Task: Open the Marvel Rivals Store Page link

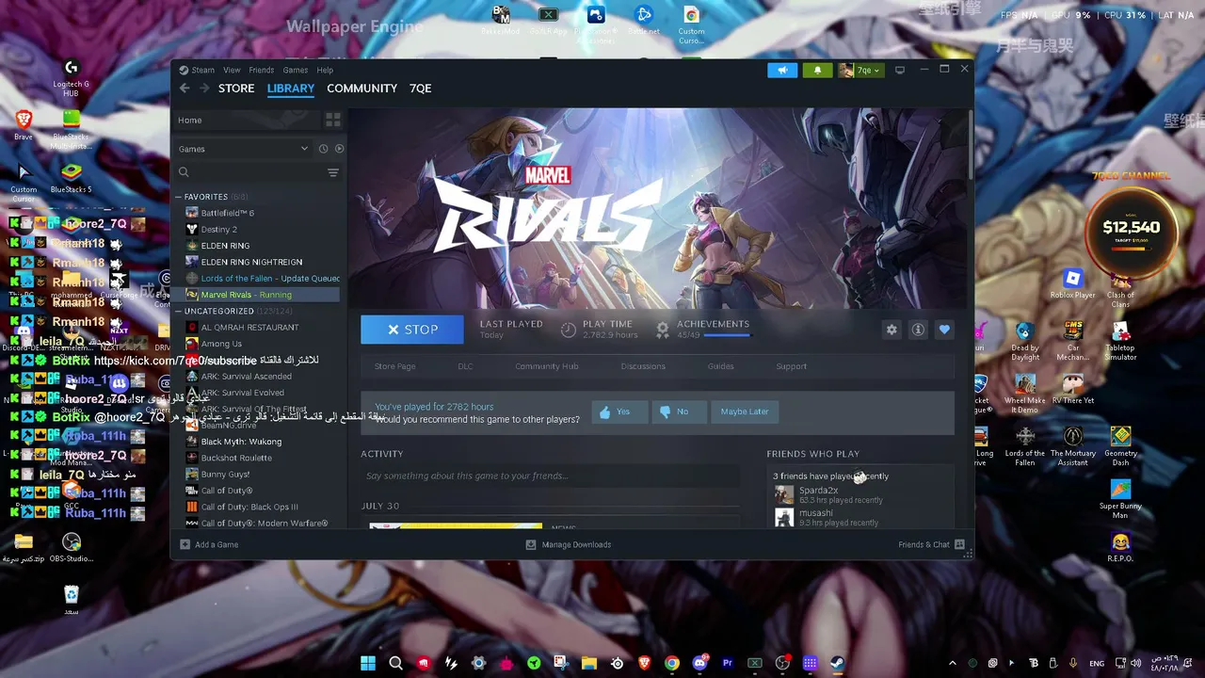Action: (x=395, y=366)
